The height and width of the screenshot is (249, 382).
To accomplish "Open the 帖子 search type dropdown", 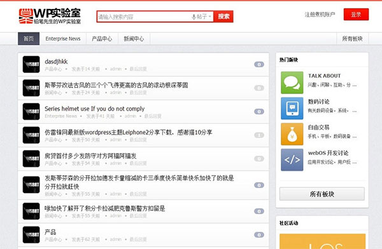I will click(x=201, y=17).
